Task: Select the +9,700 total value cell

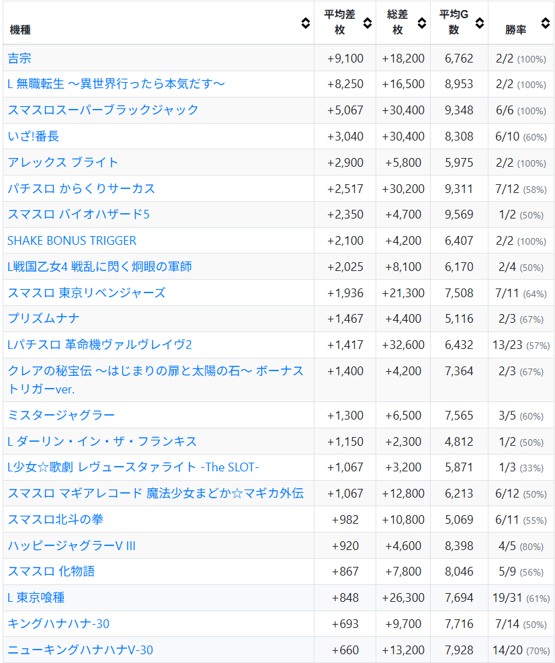Action: pos(403,625)
